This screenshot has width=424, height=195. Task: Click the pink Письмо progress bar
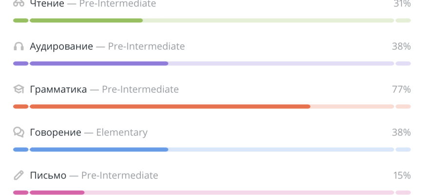point(212,192)
